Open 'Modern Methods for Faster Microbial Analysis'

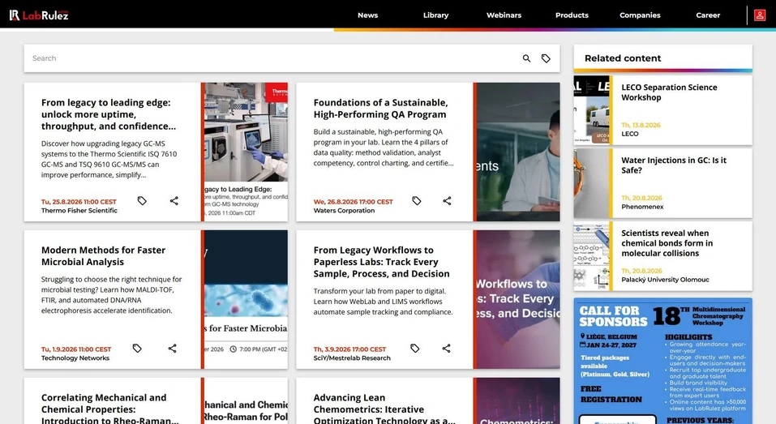[x=104, y=256]
